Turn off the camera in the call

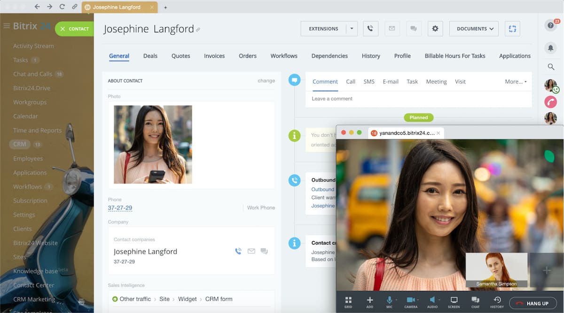(x=410, y=300)
